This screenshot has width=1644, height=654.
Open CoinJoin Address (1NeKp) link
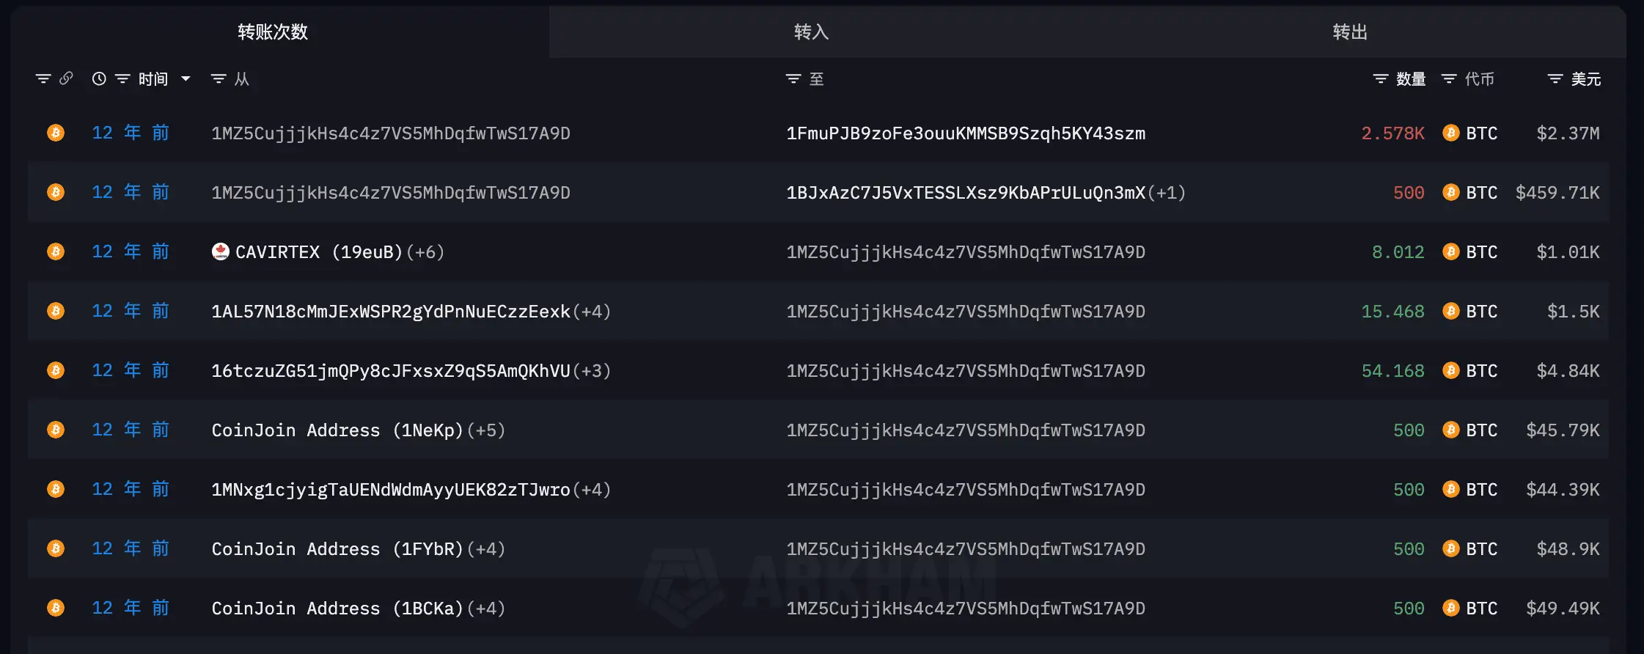(x=337, y=430)
